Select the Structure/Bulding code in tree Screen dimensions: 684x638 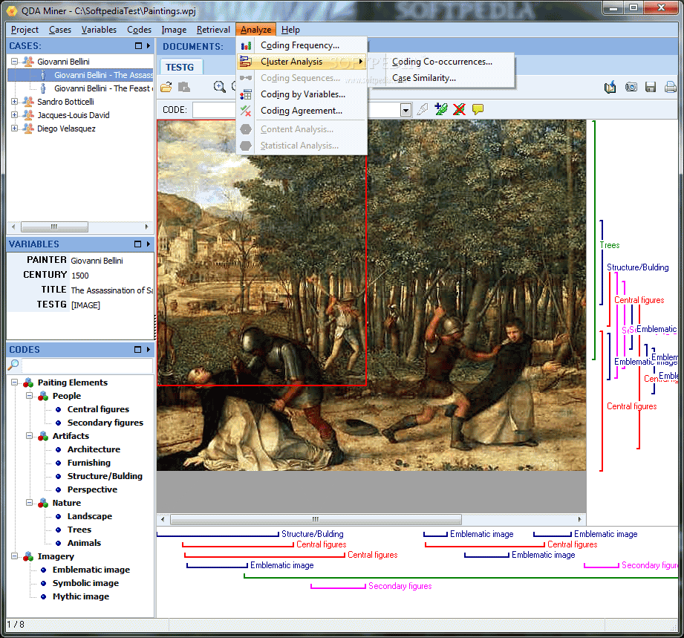point(105,476)
